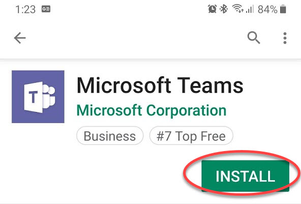This screenshot has height=204, width=301.
Task: Tap the back arrow in the toolbar
Action: click(20, 38)
